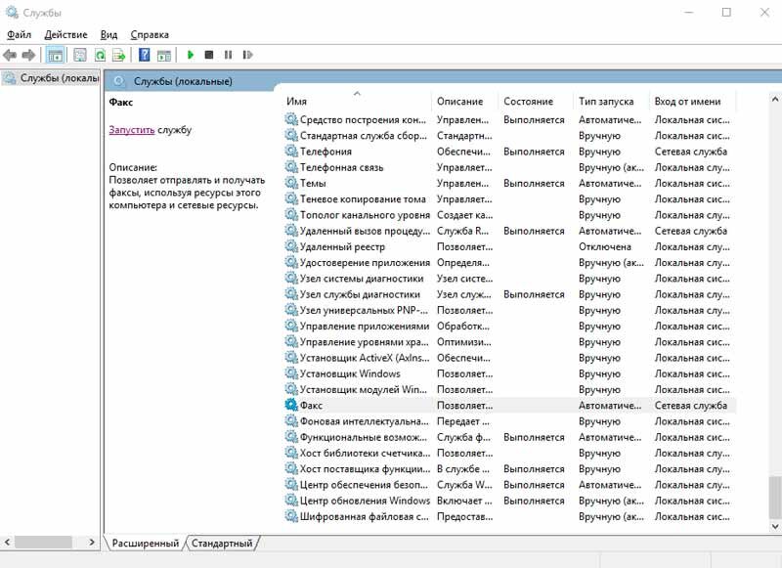Open the Действие menu
782x568 pixels.
tap(65, 35)
